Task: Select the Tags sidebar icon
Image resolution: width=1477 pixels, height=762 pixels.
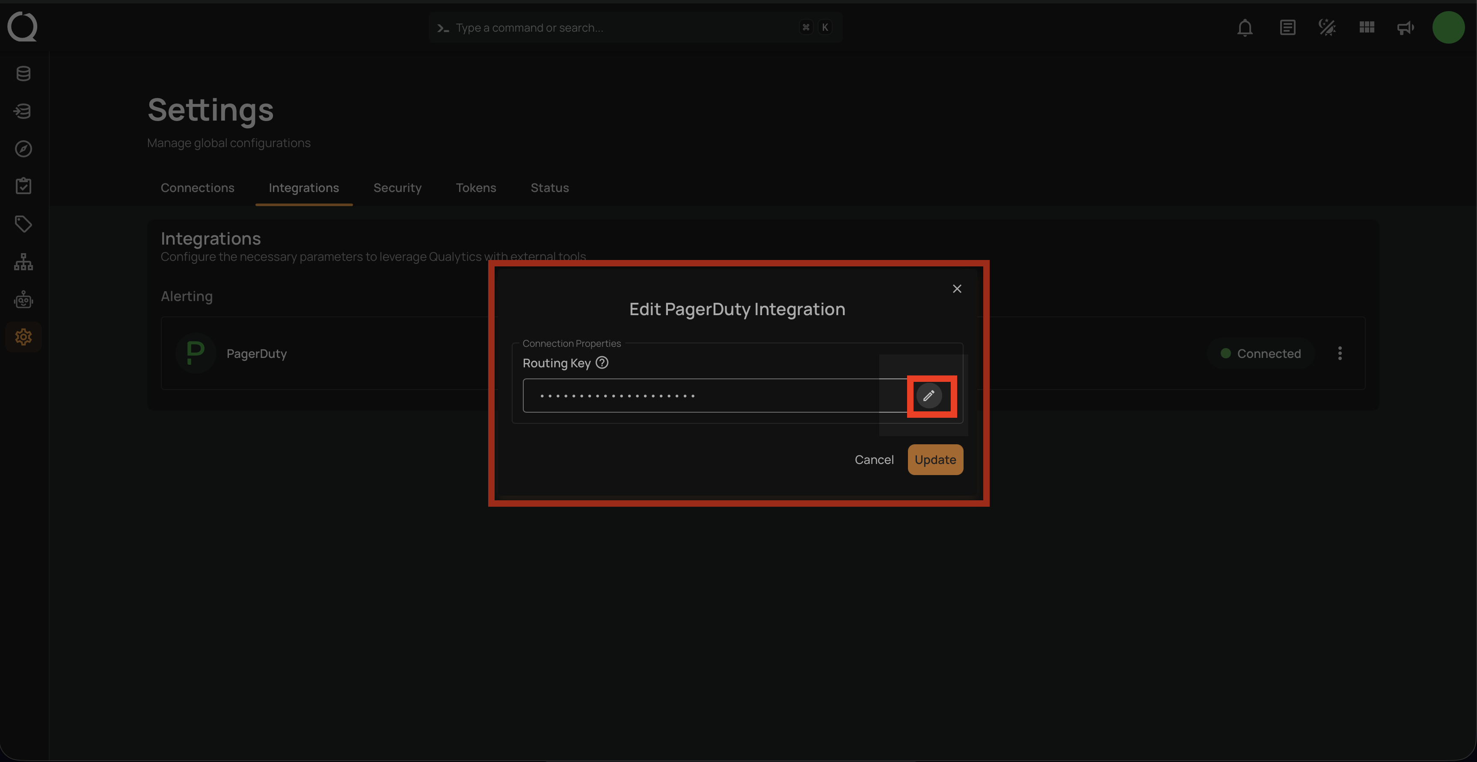Action: click(x=23, y=224)
